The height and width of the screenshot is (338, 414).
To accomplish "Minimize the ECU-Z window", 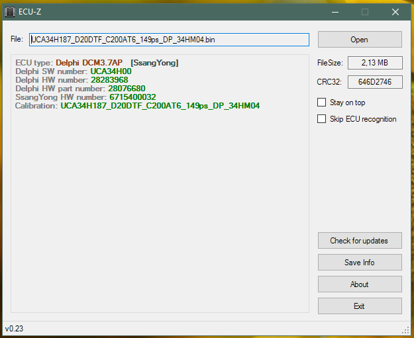I will point(335,12).
